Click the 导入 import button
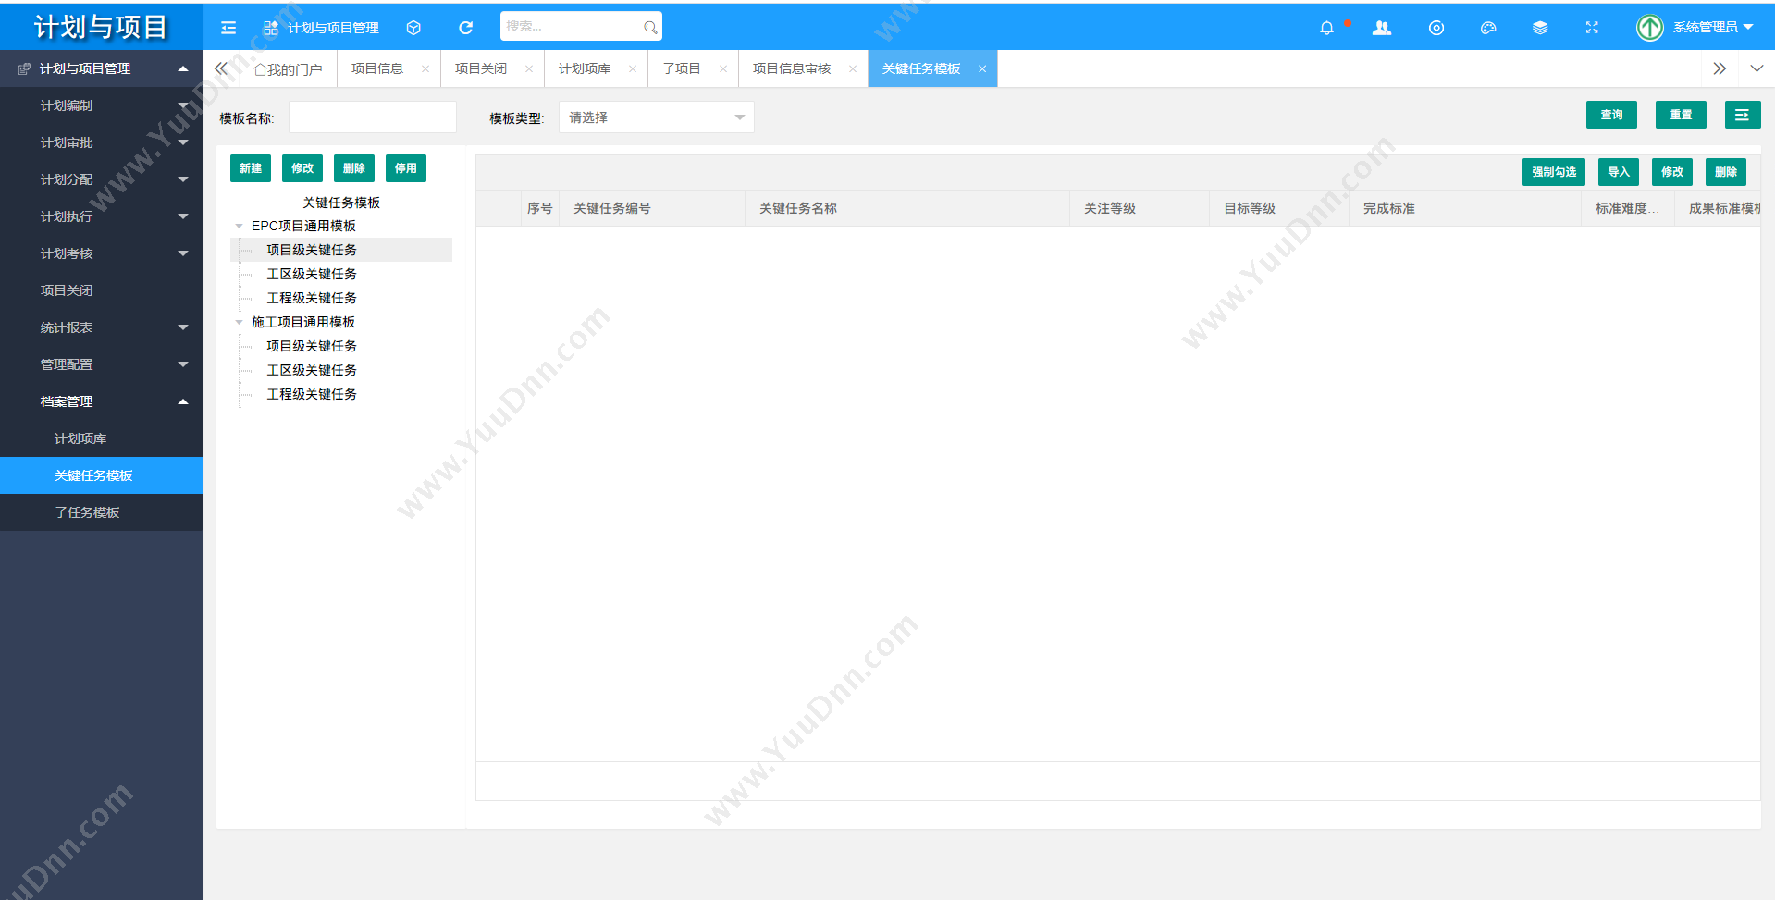 click(x=1619, y=172)
